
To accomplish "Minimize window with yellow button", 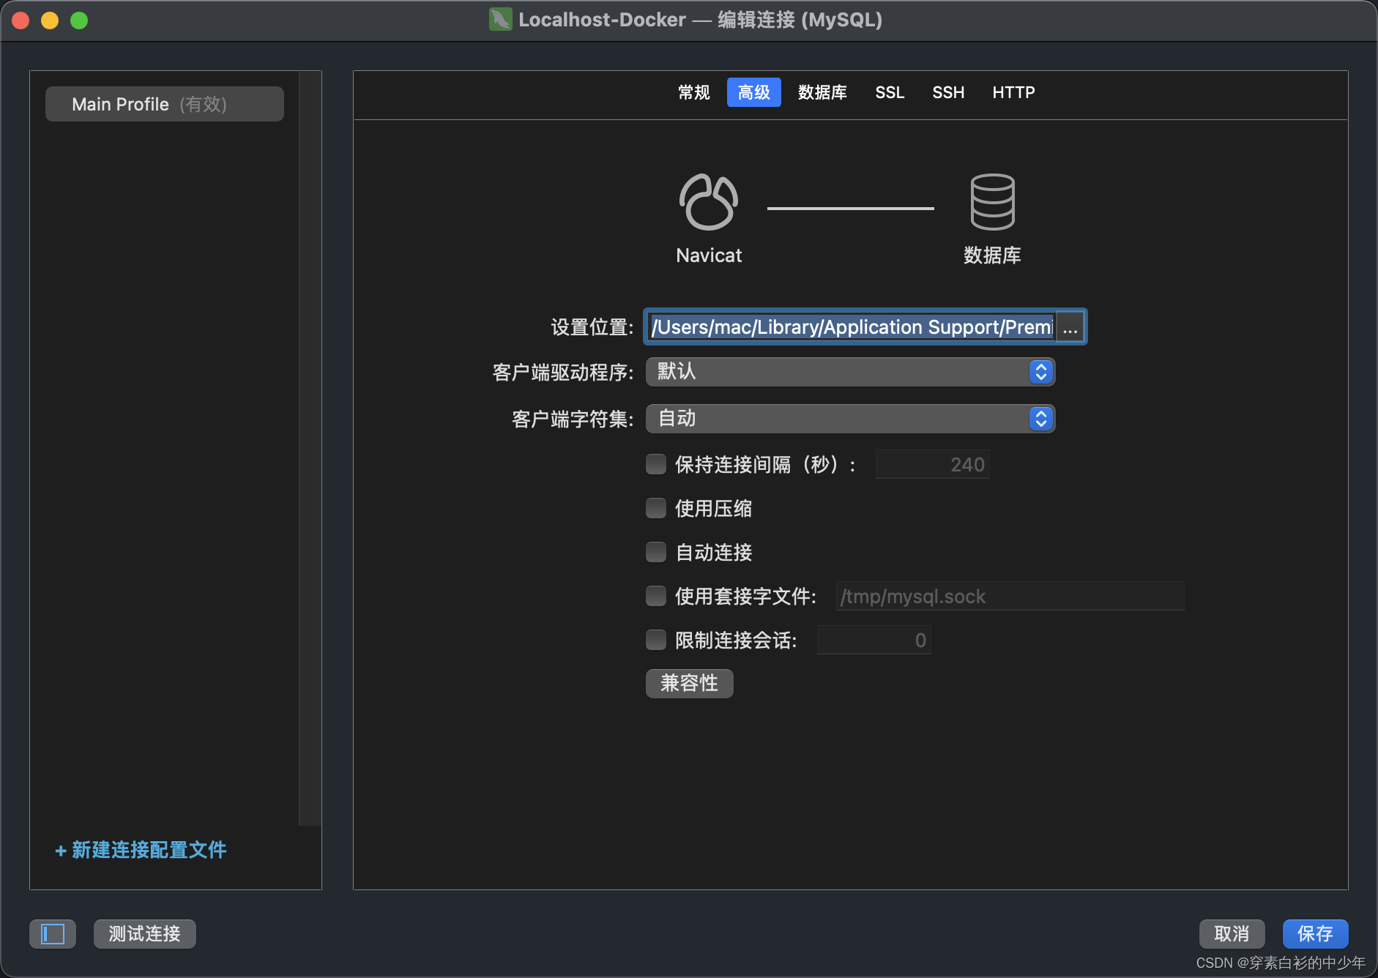I will (x=50, y=20).
